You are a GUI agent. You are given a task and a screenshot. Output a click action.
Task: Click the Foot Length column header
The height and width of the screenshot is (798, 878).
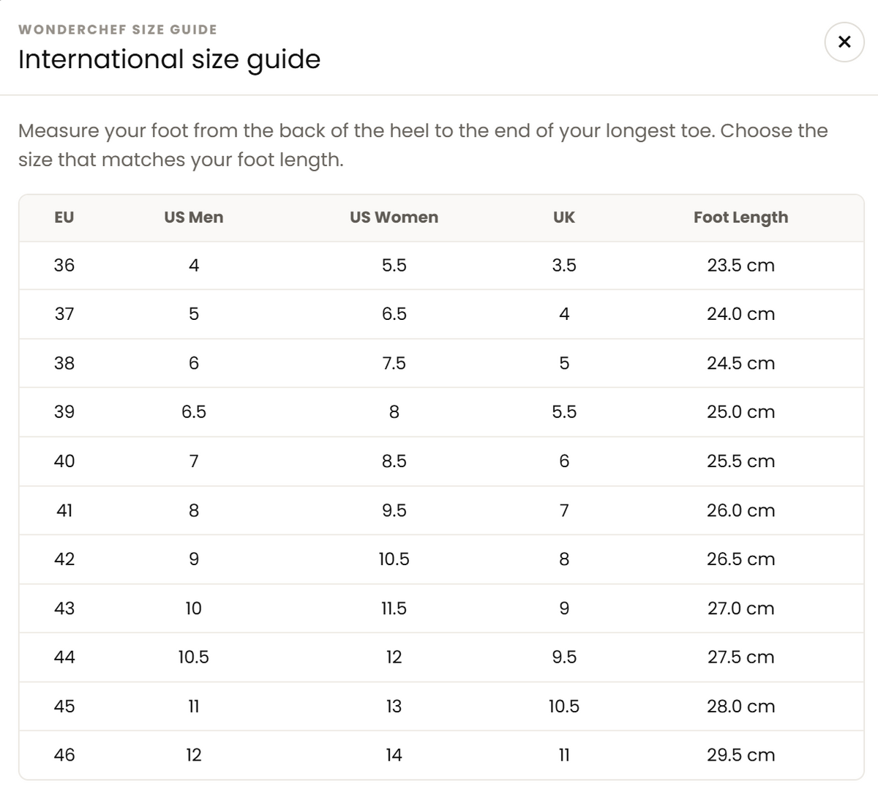pyautogui.click(x=740, y=217)
